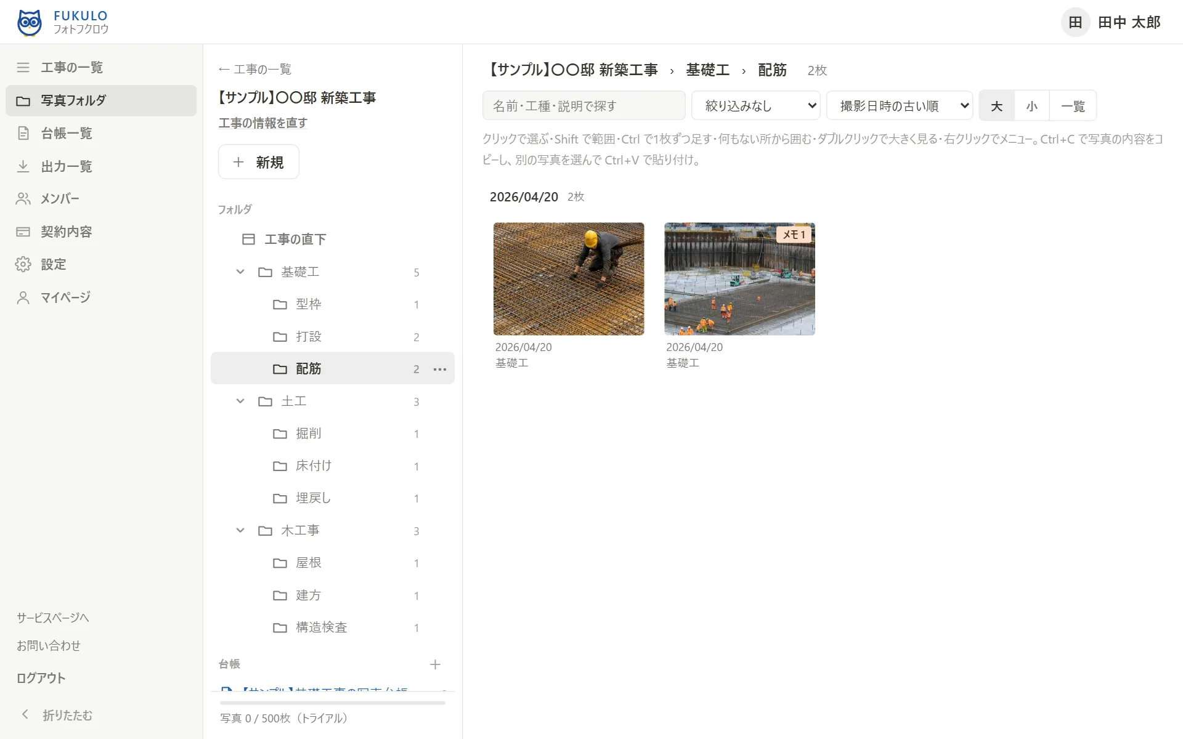Click the 構造検査 folder icon

[x=280, y=628]
